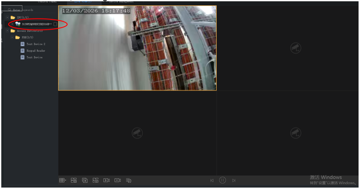The image size is (362, 191).
Task: Switch to the Device Management tab
Action: [121, 1]
